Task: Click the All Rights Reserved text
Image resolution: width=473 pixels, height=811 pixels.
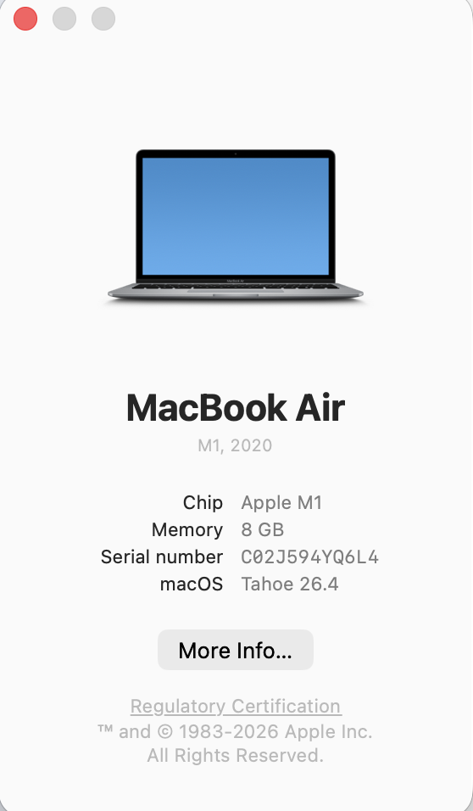Action: 235,755
